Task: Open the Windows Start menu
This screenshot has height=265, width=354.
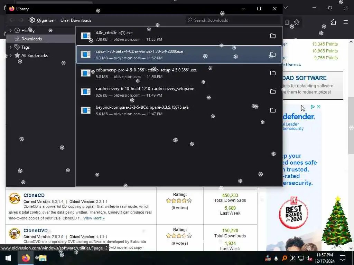Action: click(x=8, y=258)
